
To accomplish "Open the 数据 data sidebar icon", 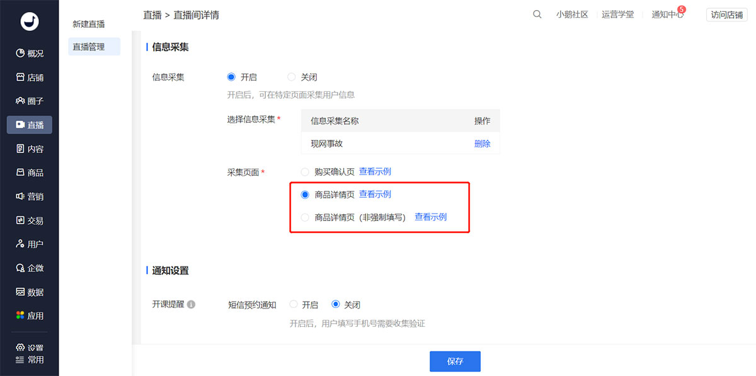I will (x=20, y=292).
